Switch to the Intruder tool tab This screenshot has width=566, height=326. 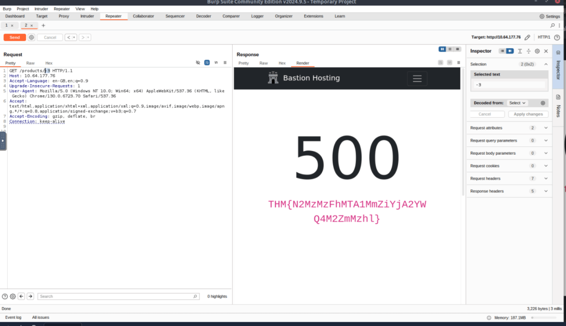87,16
